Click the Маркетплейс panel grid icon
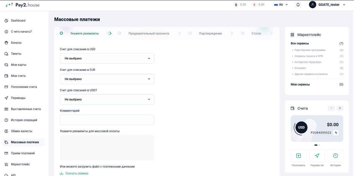 tap(292, 35)
